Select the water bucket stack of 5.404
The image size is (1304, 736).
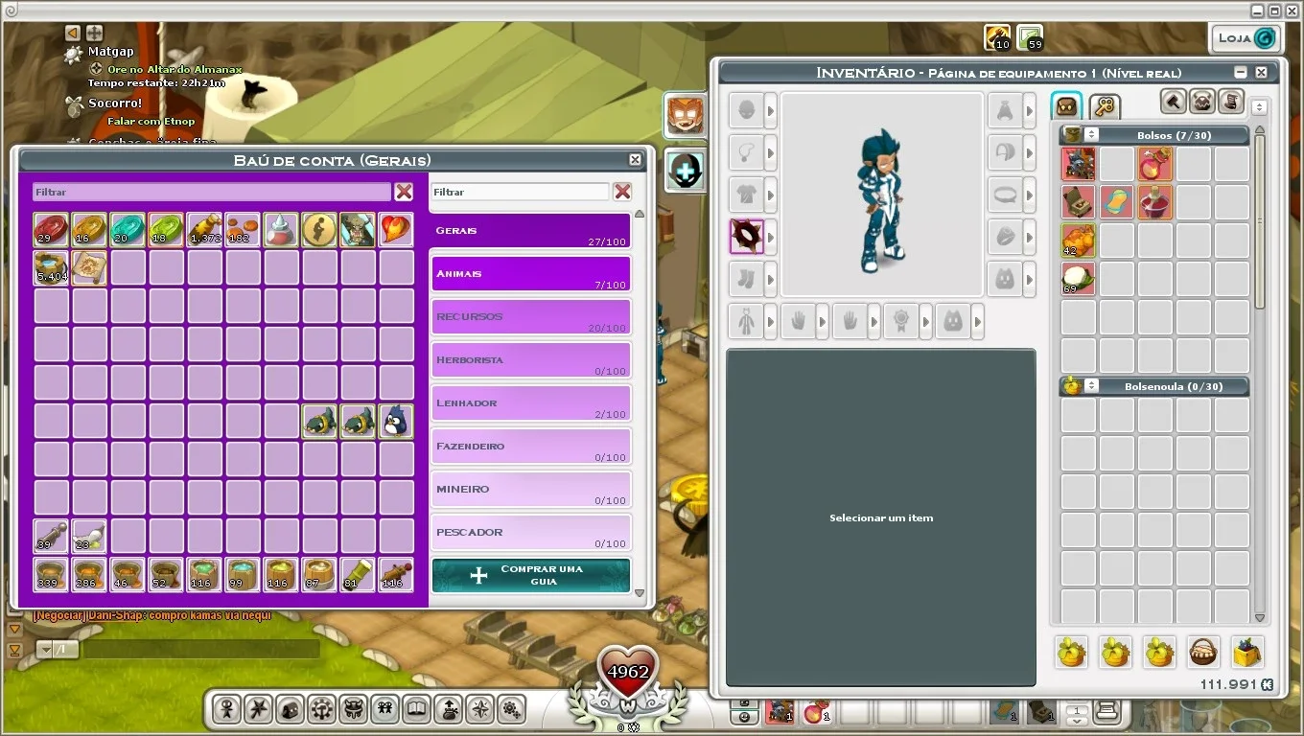[51, 268]
